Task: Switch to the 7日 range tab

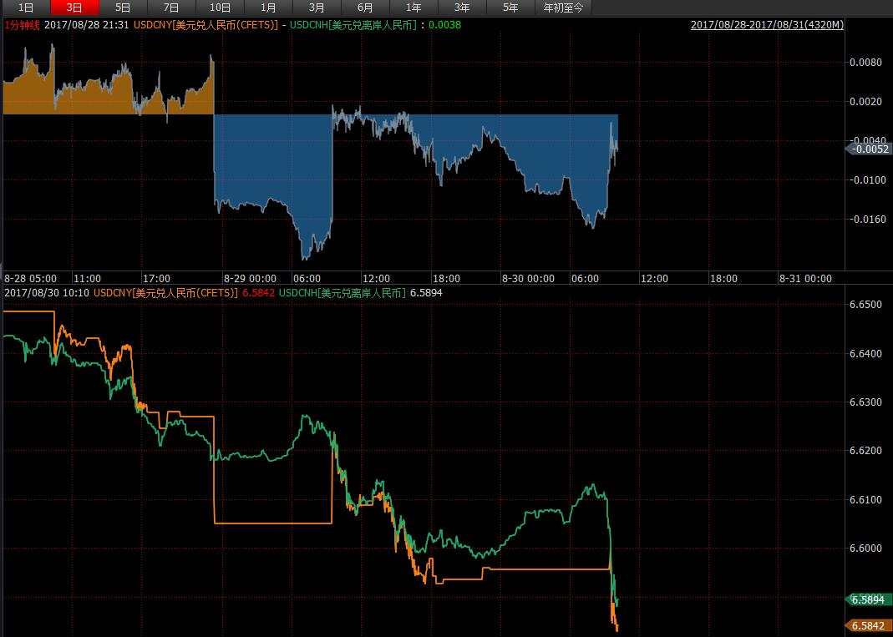Action: (171, 8)
